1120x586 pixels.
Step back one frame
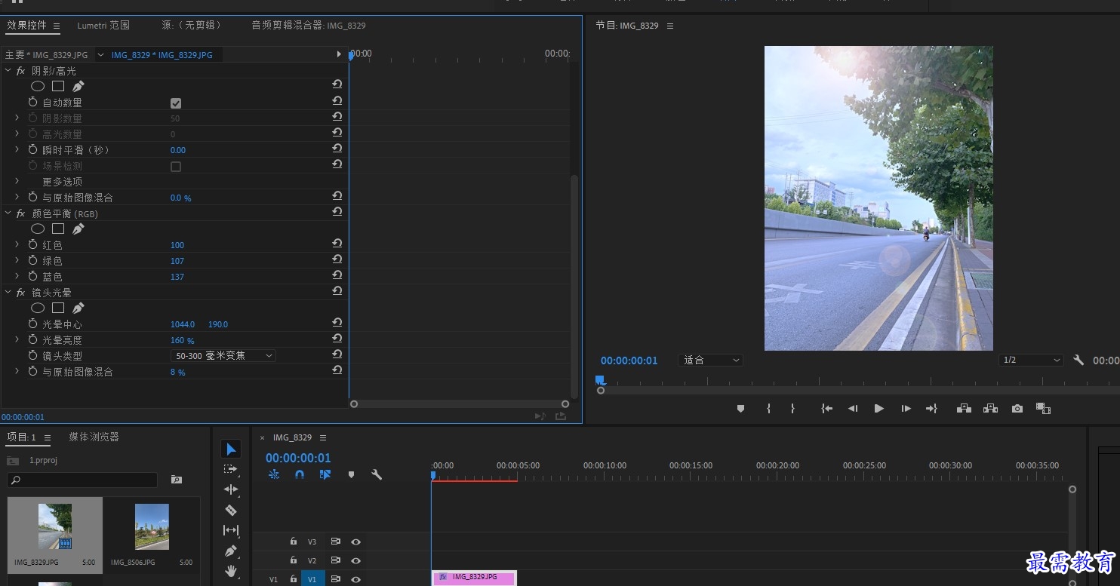tap(853, 409)
